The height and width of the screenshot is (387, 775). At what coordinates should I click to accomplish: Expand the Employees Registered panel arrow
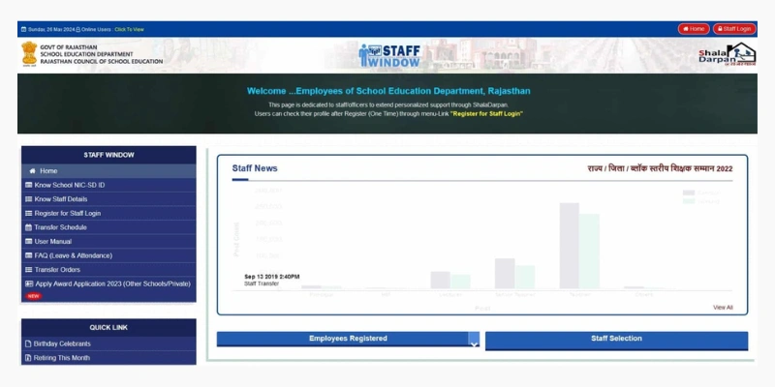(473, 341)
